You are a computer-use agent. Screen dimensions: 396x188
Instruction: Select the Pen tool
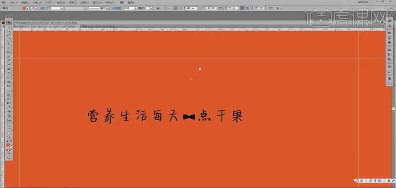[9, 40]
